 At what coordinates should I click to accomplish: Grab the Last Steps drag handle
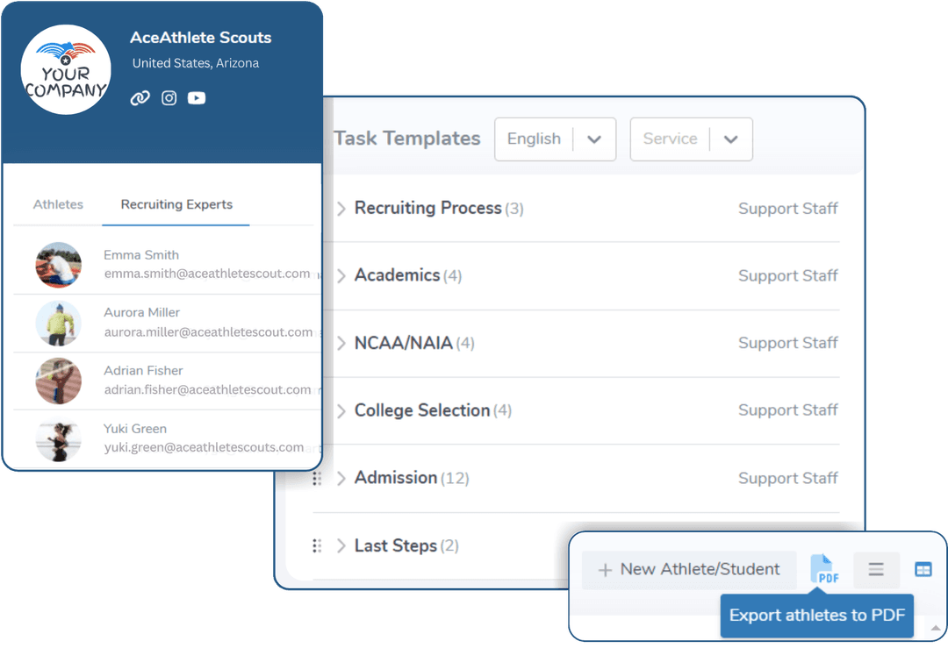(x=317, y=546)
